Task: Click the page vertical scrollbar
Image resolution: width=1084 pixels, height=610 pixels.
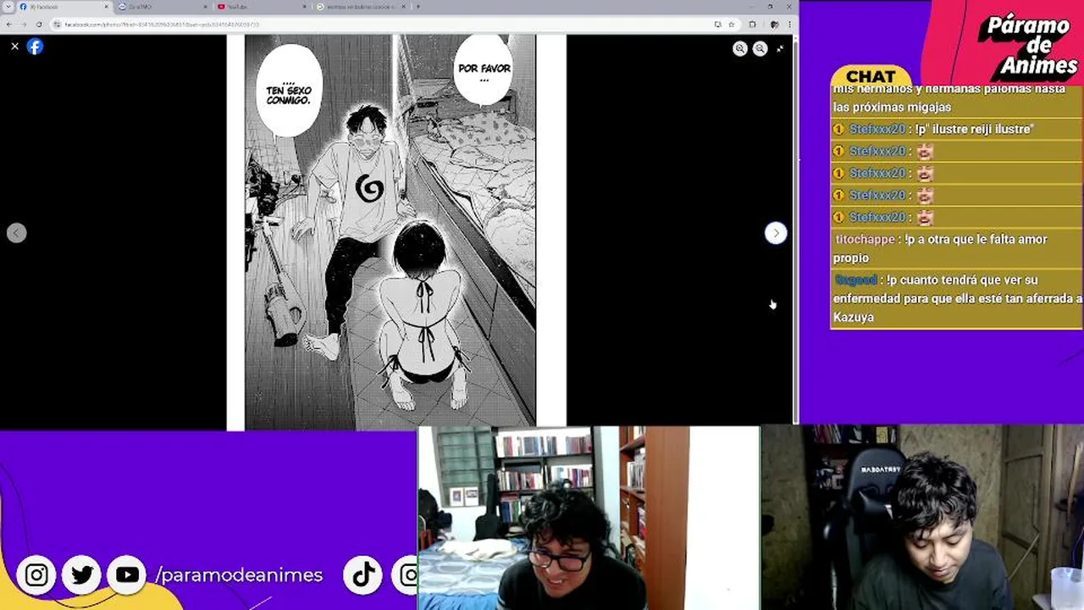Action: [796, 229]
